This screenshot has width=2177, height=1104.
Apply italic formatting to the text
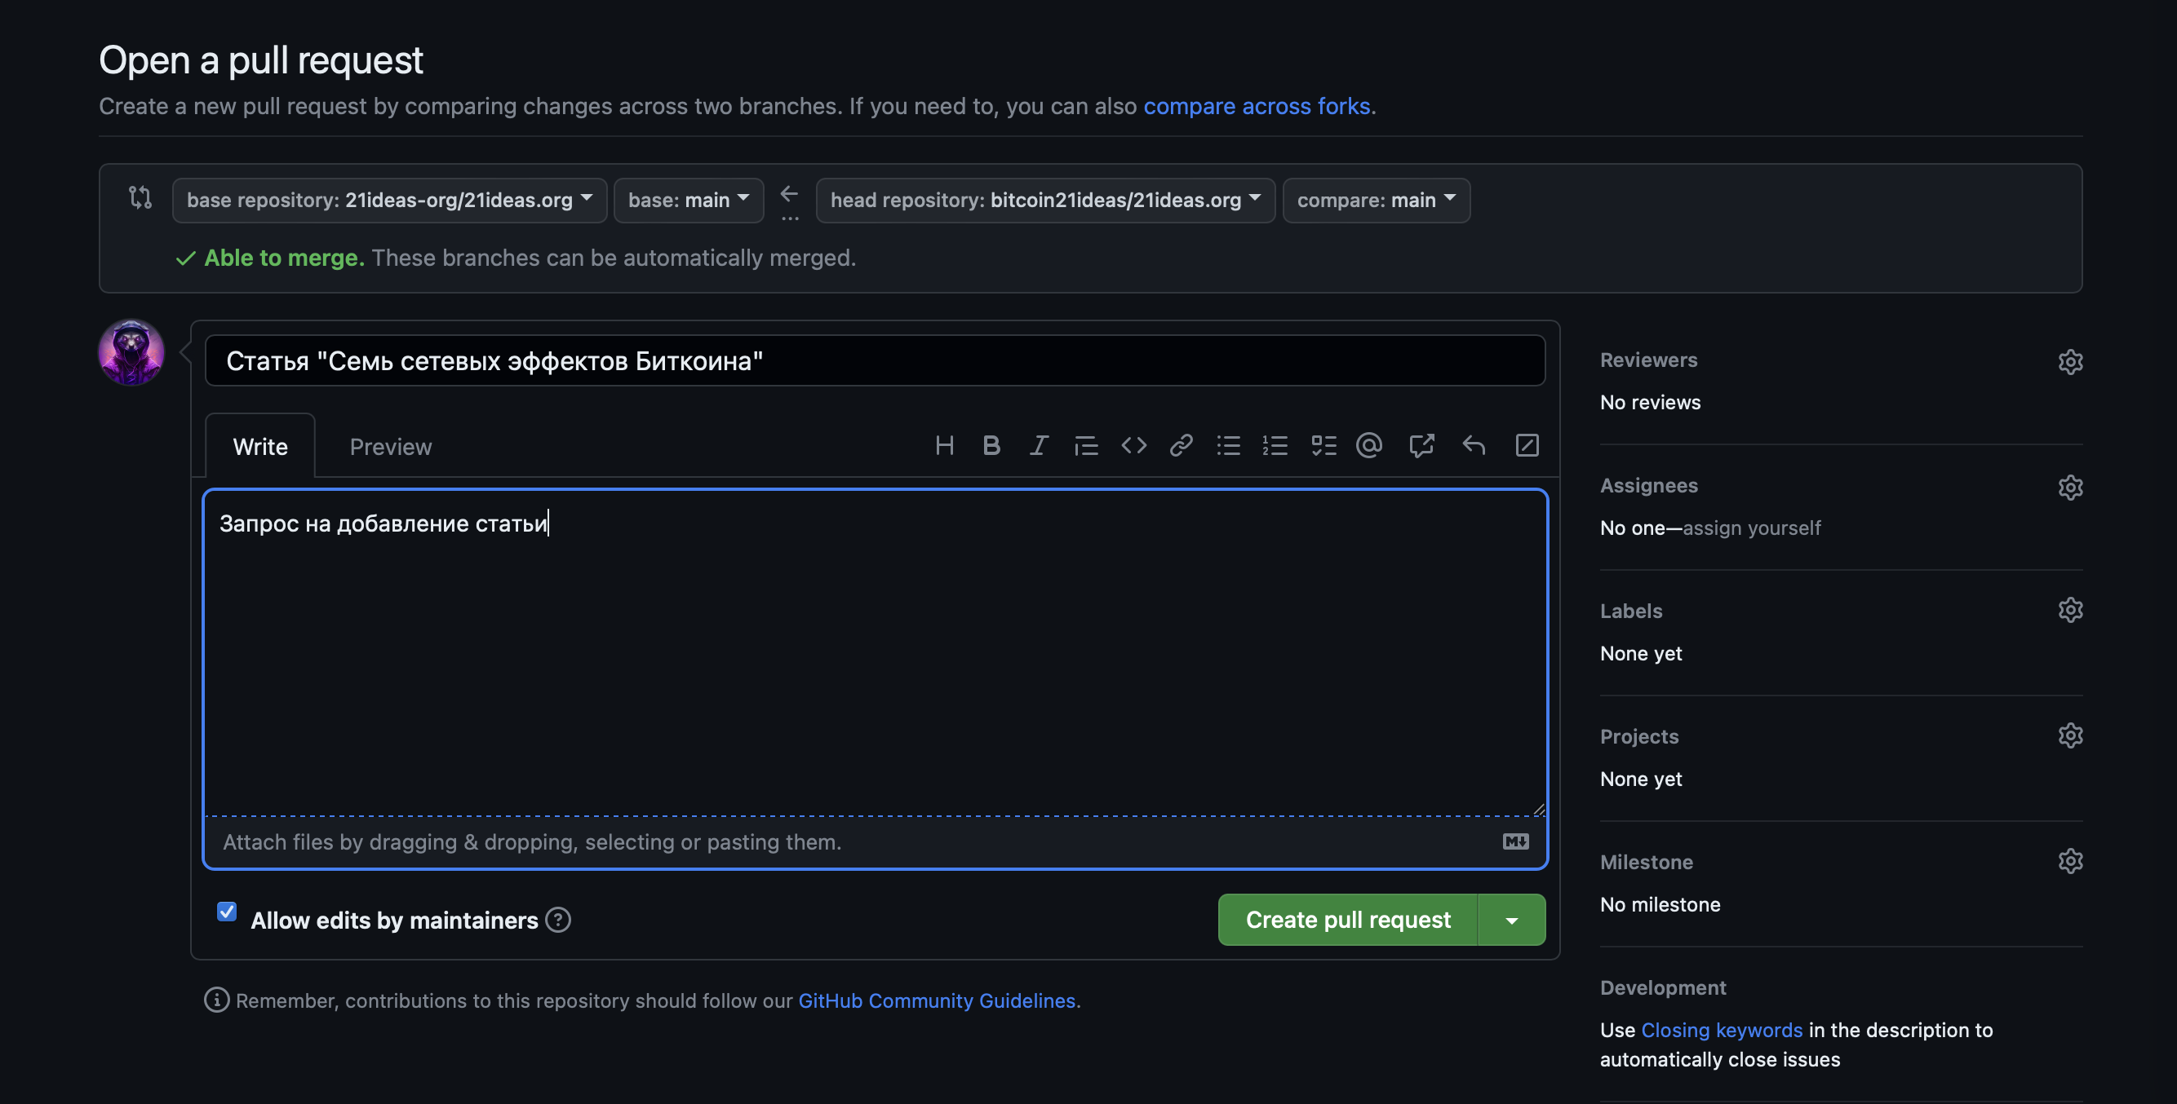pyautogui.click(x=1039, y=445)
